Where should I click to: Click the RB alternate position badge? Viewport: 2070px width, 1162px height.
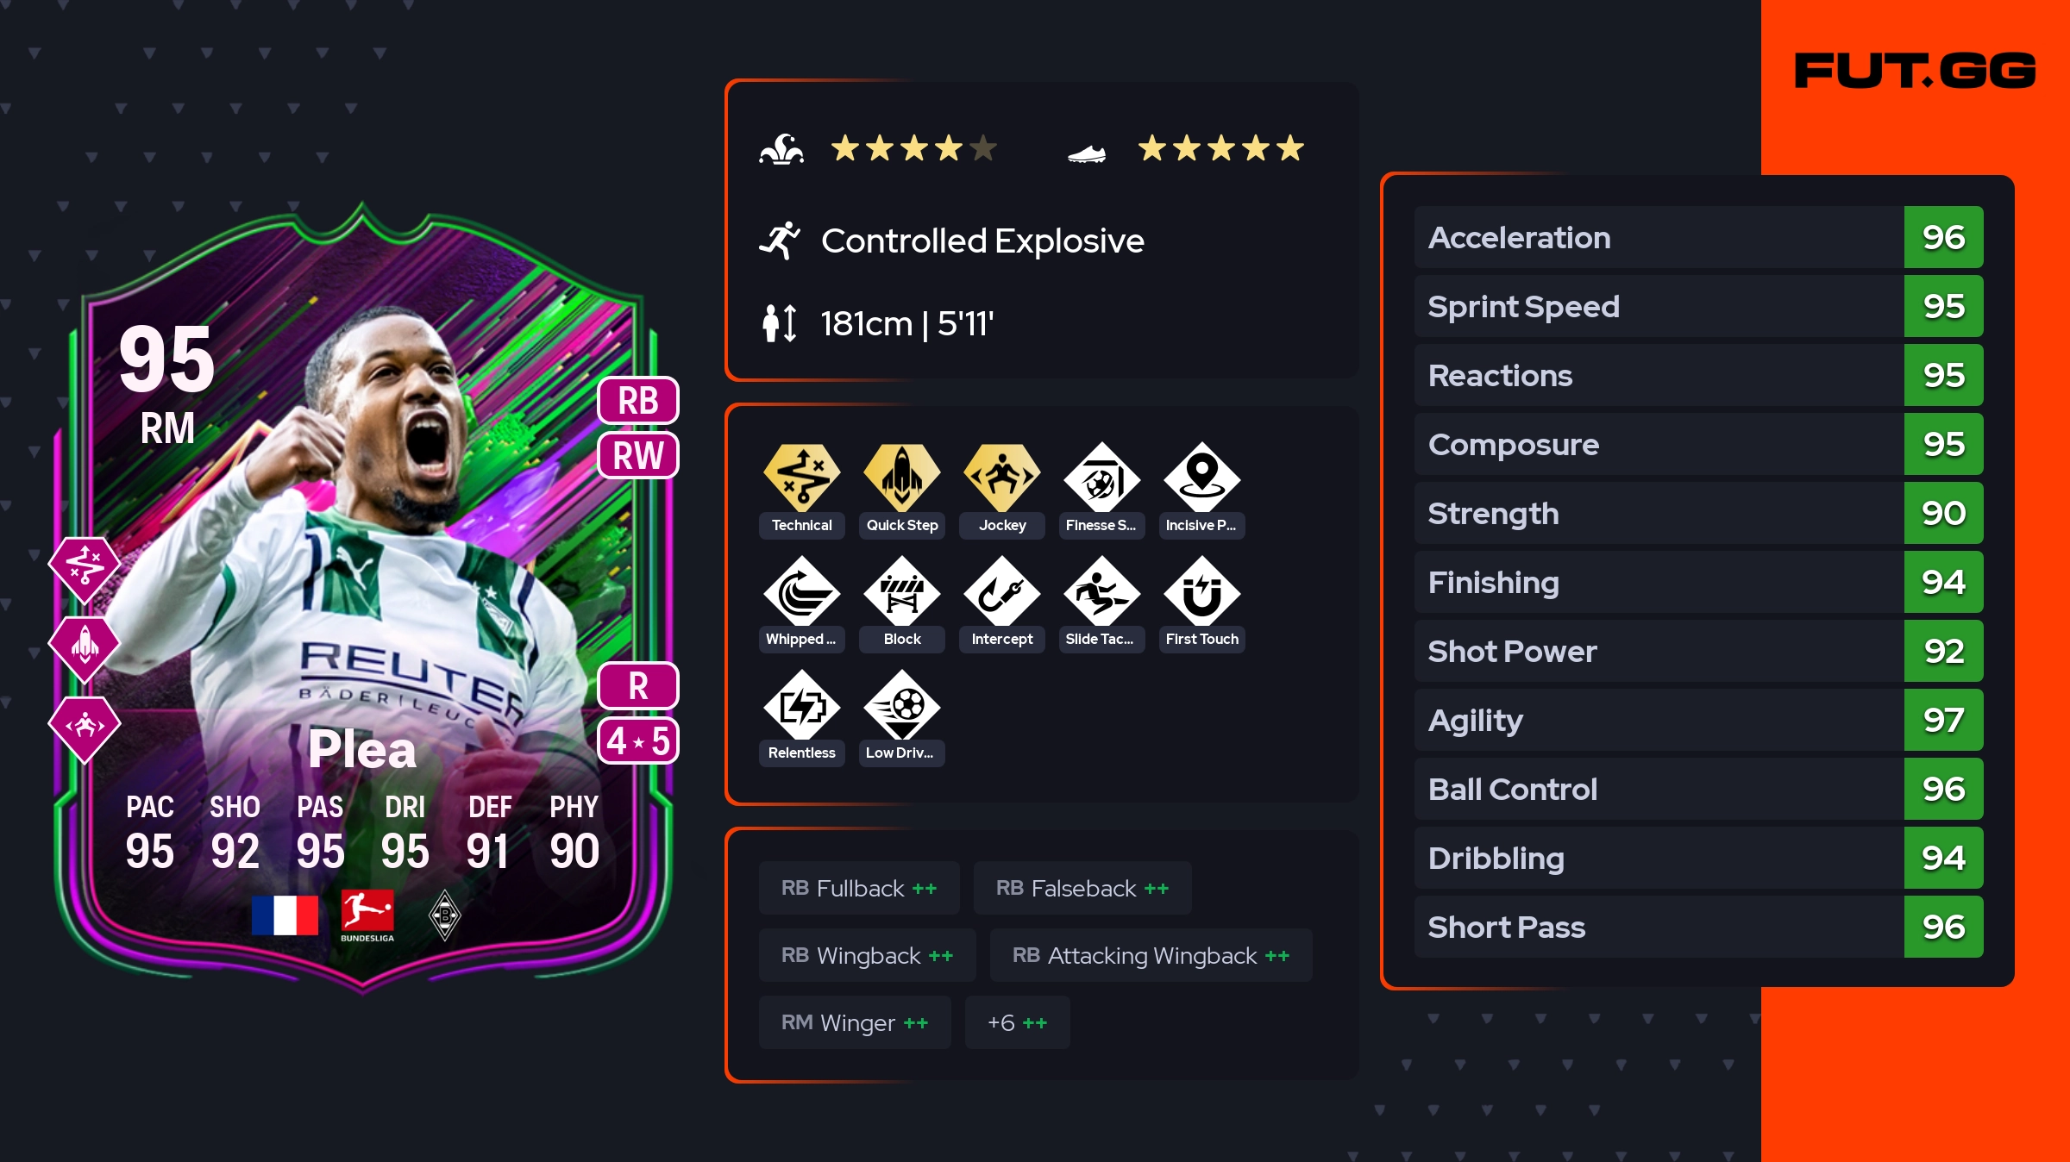click(x=638, y=401)
